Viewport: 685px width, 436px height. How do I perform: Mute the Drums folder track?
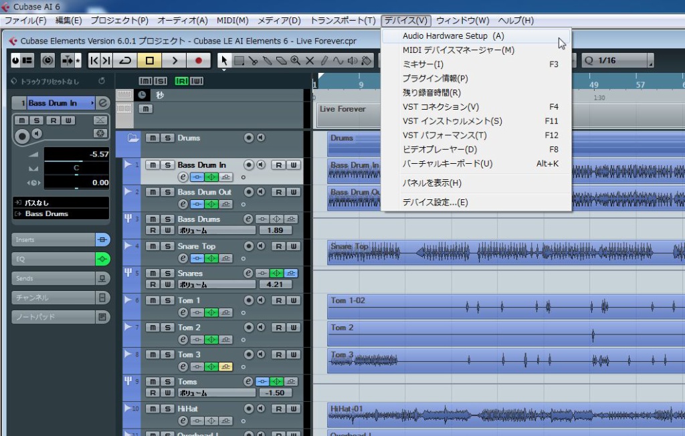tap(153, 138)
